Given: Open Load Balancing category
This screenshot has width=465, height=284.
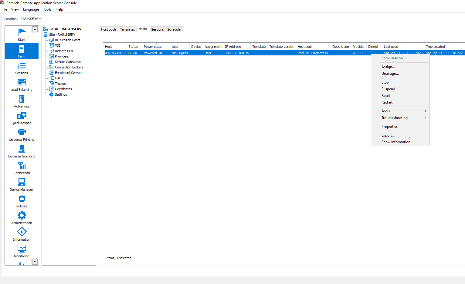Looking at the screenshot, I should (x=22, y=85).
